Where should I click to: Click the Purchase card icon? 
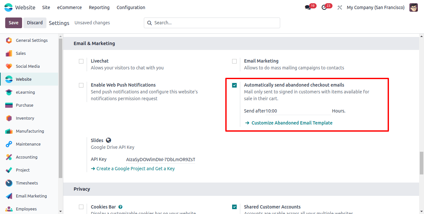point(9,105)
